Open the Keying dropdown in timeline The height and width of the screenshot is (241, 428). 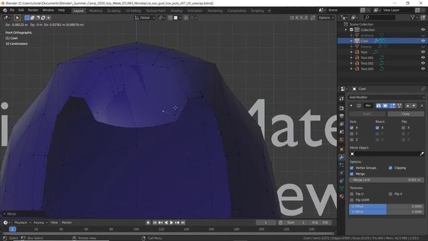tap(40, 223)
